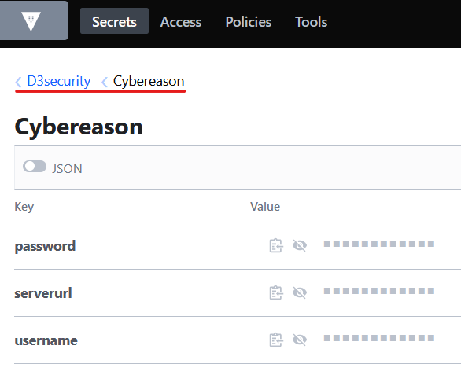Unmask the username value with eye icon
461x375 pixels.
click(300, 340)
